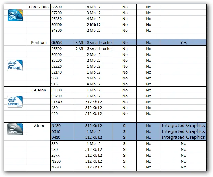213x177 pixels.
Task: Select the 'Pentium' family label cell
Action: pyautogui.click(x=39, y=42)
